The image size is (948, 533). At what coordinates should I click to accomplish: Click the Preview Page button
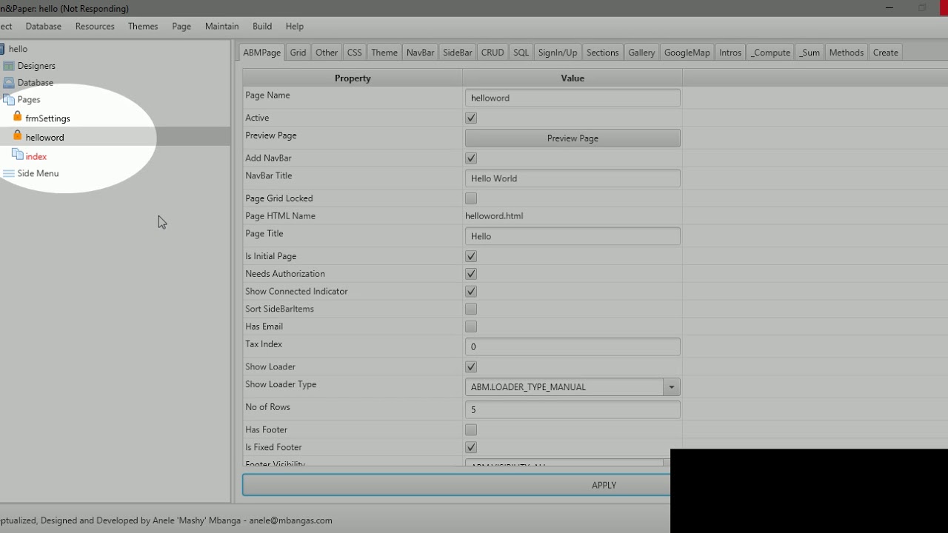(573, 138)
